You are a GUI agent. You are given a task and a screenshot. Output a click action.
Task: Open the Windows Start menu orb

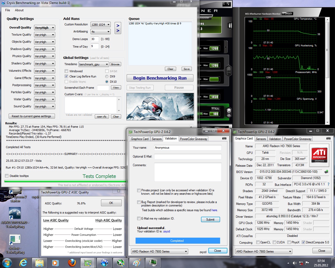[7, 263]
